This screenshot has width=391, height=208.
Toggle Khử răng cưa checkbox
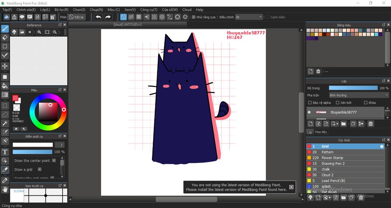point(194,17)
